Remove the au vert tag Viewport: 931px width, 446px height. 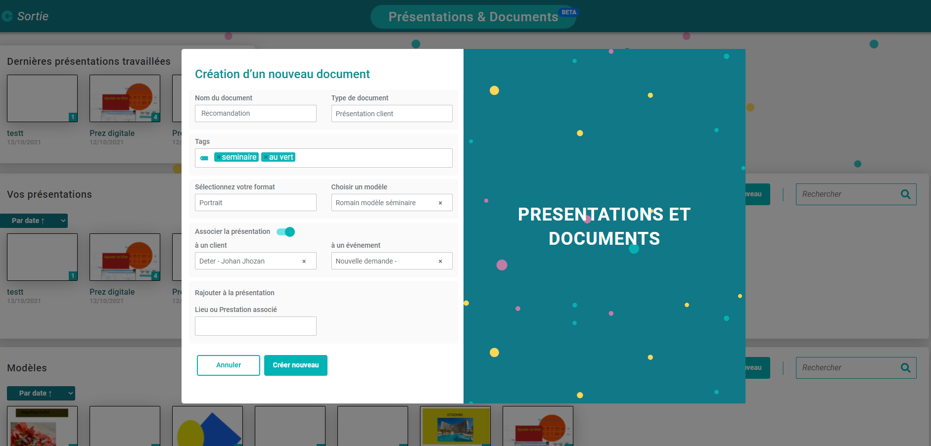[266, 157]
